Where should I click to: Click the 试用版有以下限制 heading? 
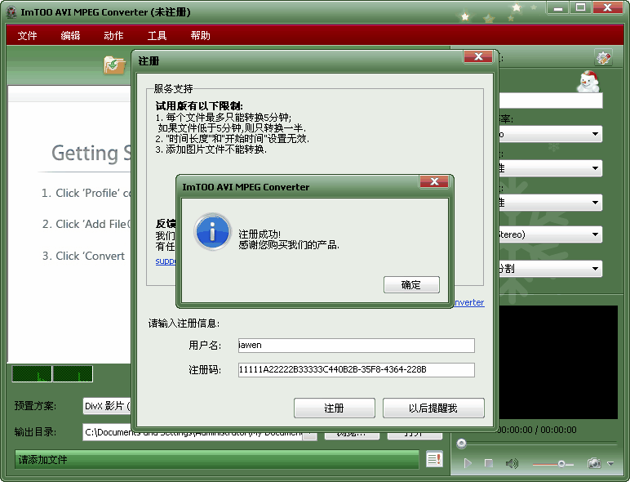(x=199, y=106)
